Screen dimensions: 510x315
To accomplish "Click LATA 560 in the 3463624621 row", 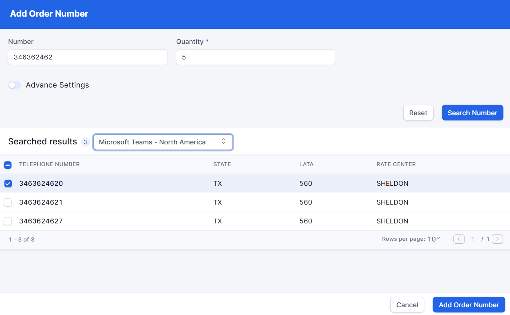I will (x=306, y=202).
